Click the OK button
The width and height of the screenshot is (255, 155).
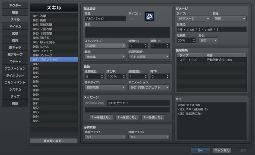click(x=200, y=151)
